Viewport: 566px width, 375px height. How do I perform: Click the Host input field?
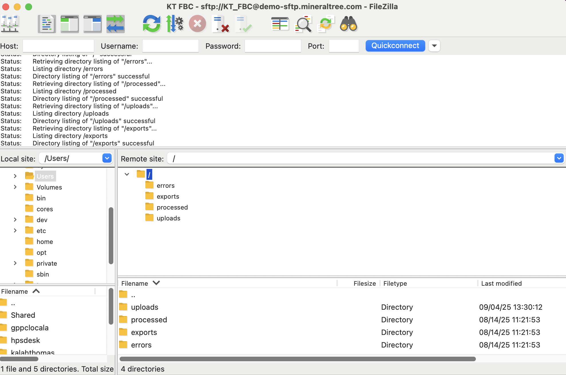(x=58, y=46)
